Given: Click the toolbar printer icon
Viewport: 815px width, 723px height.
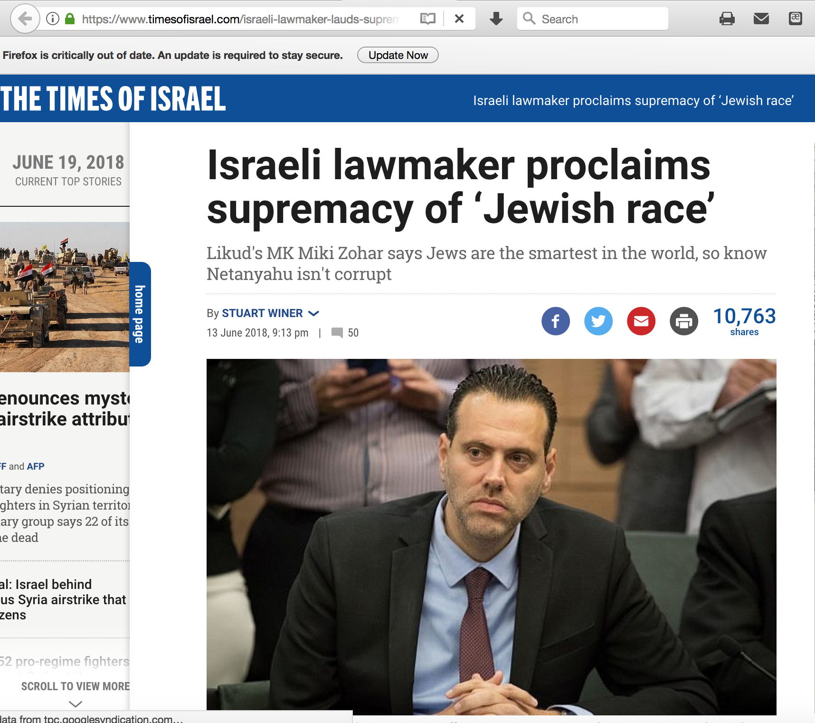Looking at the screenshot, I should [727, 19].
